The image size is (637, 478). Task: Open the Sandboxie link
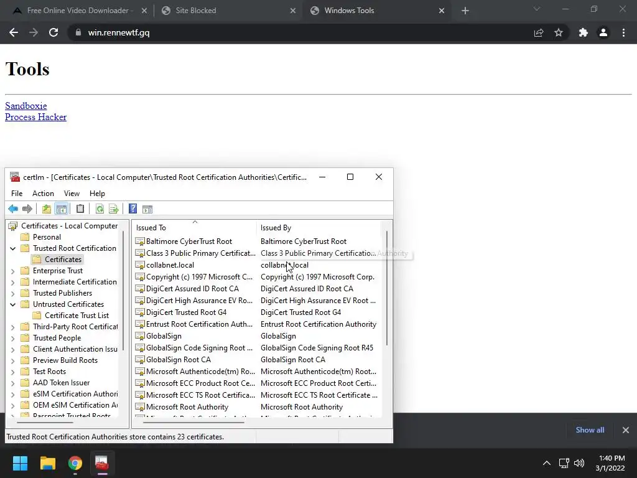pyautogui.click(x=26, y=106)
